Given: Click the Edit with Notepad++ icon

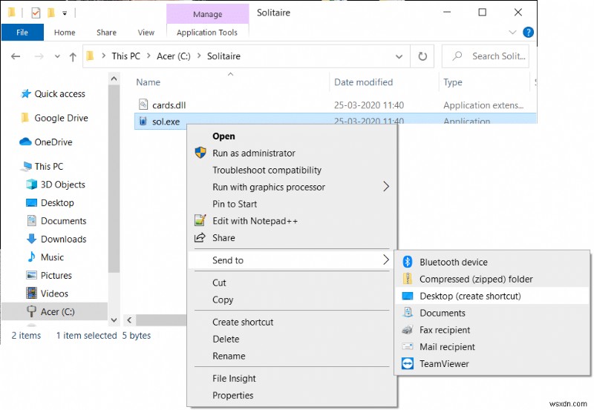Looking at the screenshot, I should 200,221.
